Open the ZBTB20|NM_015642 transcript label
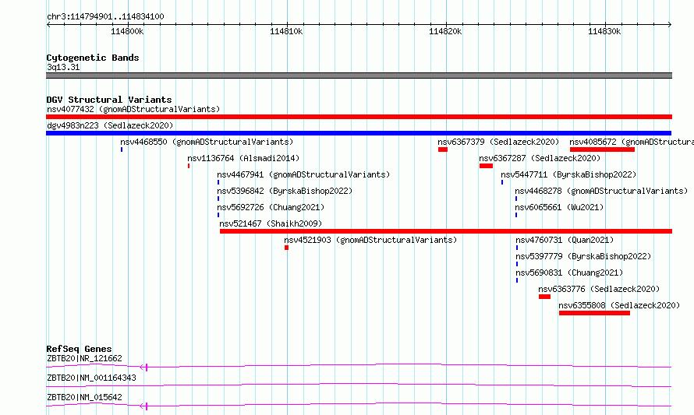 tap(84, 397)
